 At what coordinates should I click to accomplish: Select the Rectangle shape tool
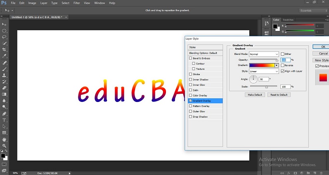(x=4, y=132)
